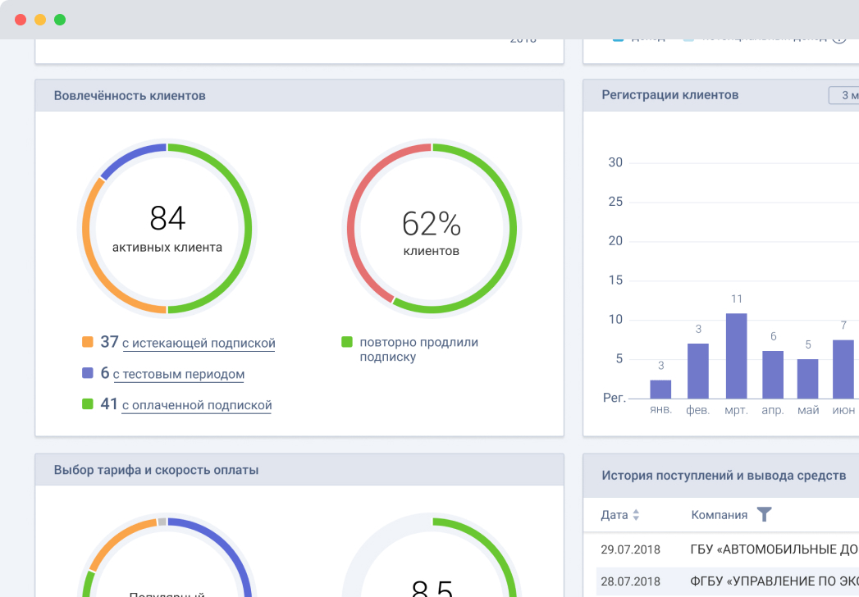Click the 'мрт.' axis label
The width and height of the screenshot is (859, 597).
[x=736, y=410]
